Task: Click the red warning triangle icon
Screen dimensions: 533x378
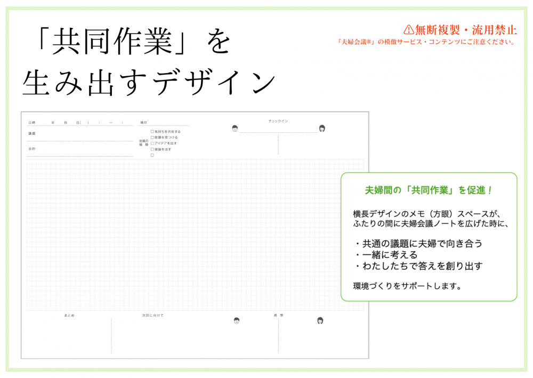Action: pos(408,29)
